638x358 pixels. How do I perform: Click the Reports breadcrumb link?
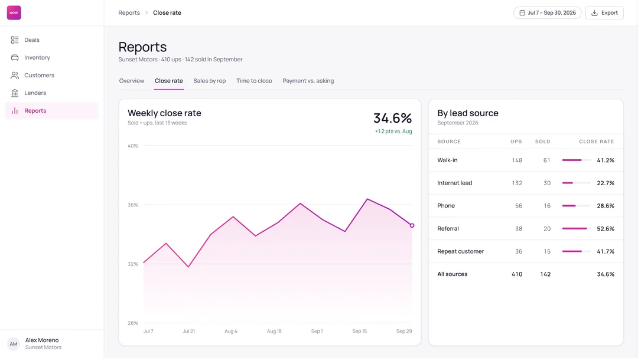point(129,12)
